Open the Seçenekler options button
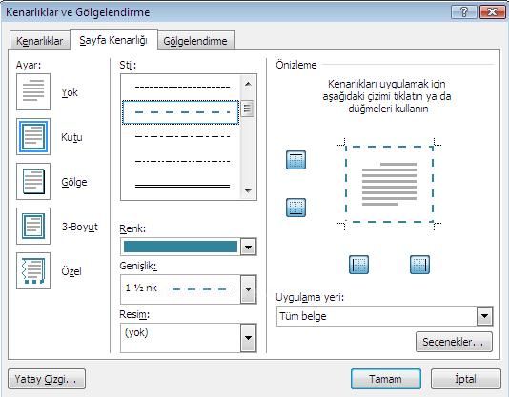The width and height of the screenshot is (509, 397). (x=454, y=342)
